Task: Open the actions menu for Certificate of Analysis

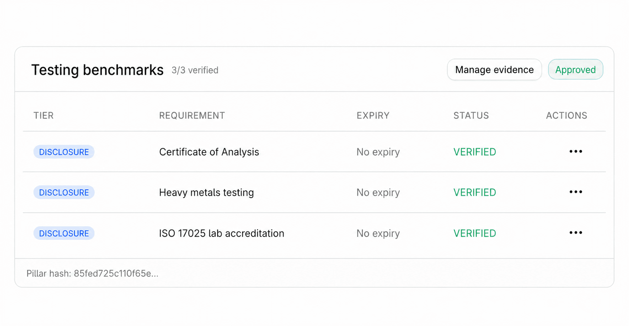Action: click(x=575, y=152)
